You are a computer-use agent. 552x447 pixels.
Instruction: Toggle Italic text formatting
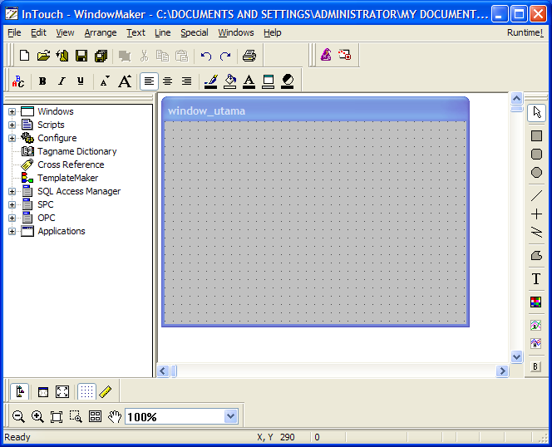click(62, 81)
